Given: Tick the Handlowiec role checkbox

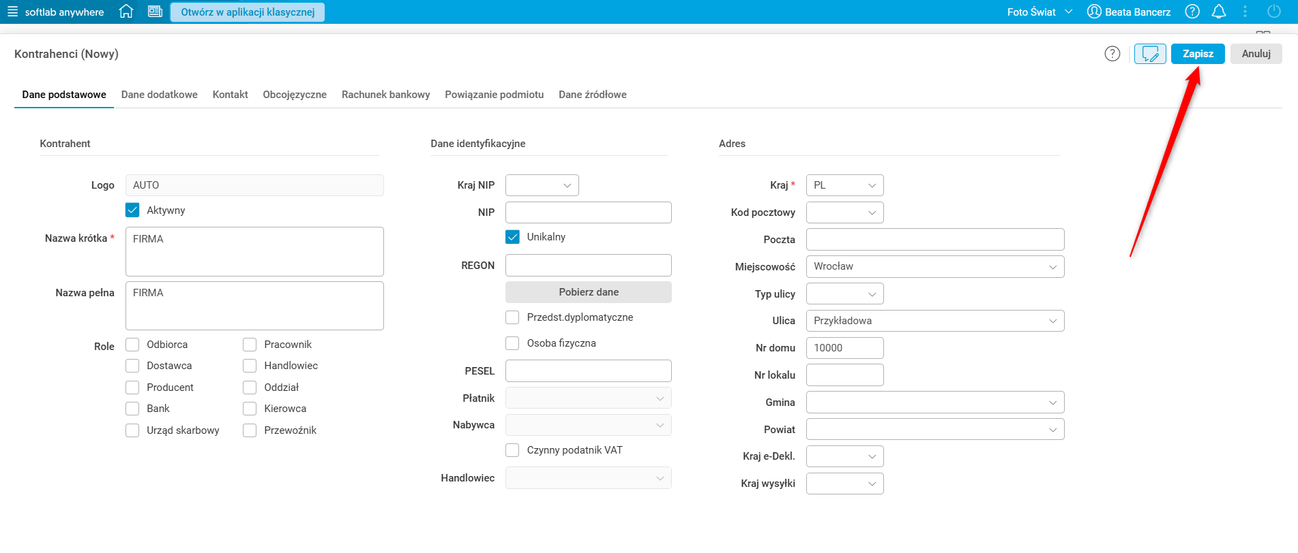Looking at the screenshot, I should coord(250,366).
